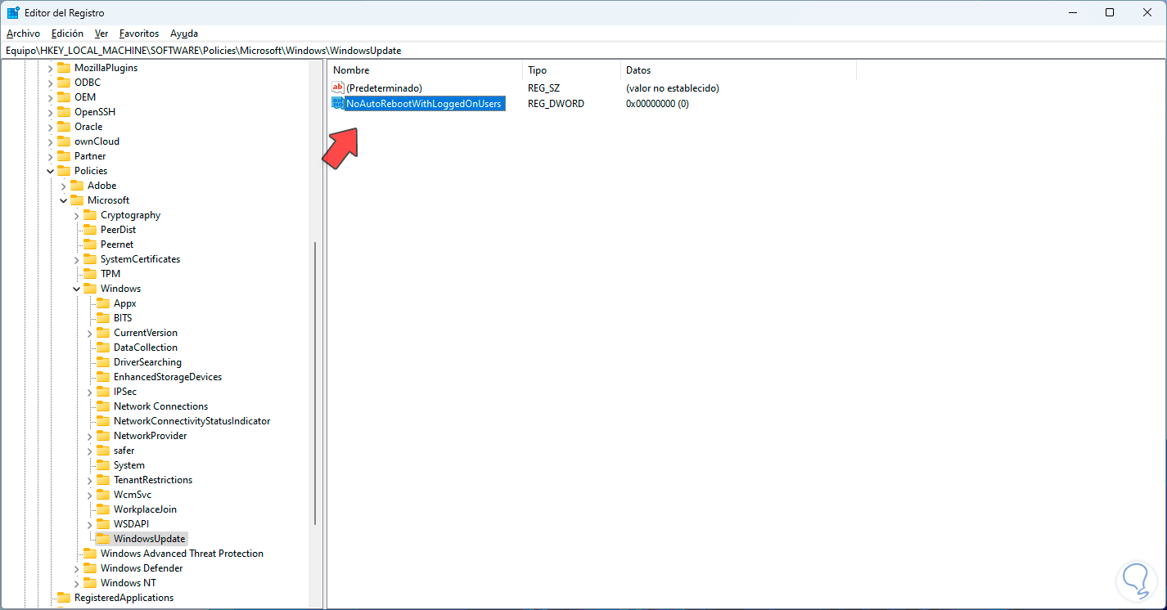1167x610 pixels.
Task: Open the Ver menu
Action: 101,34
